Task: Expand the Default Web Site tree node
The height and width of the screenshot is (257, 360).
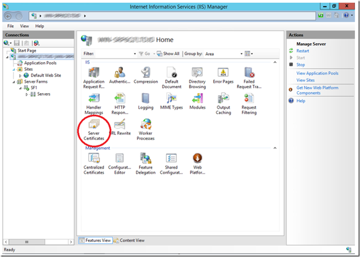Action: (20, 76)
